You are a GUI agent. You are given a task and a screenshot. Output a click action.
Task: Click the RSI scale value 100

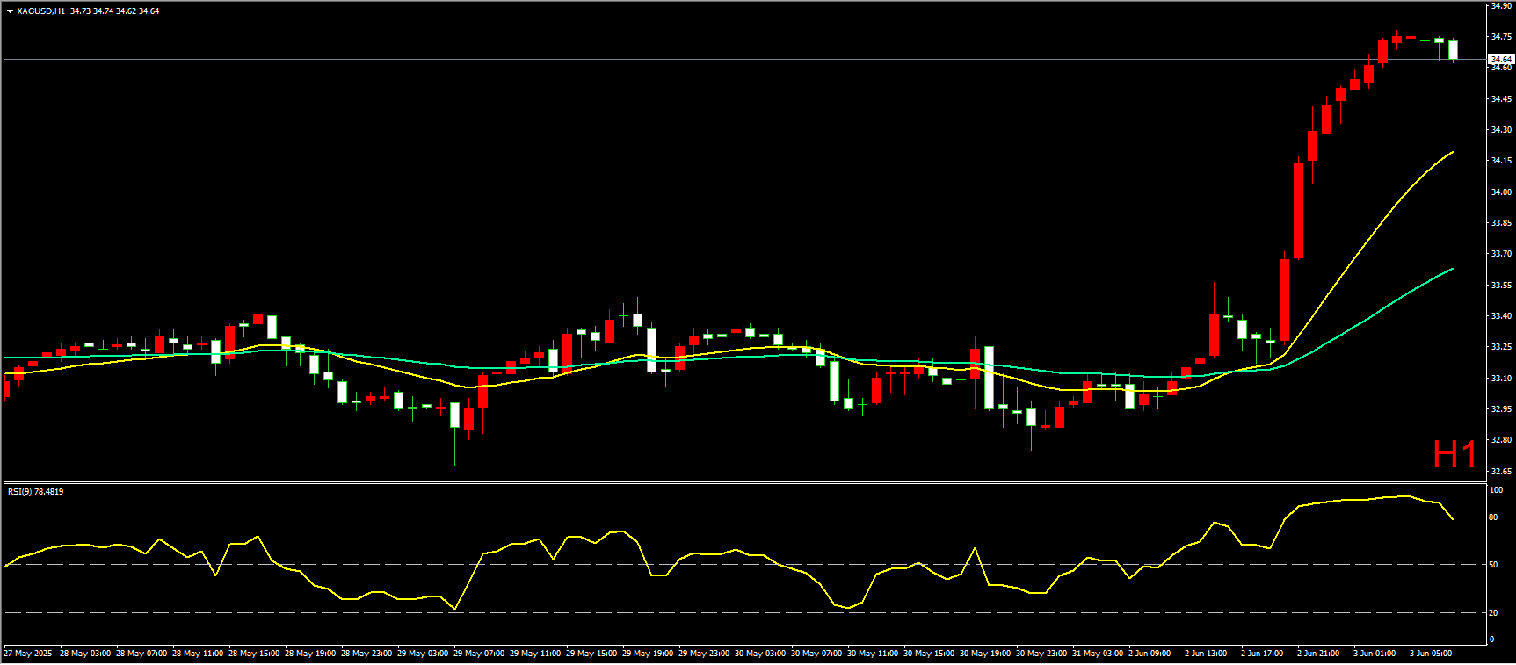click(1496, 490)
